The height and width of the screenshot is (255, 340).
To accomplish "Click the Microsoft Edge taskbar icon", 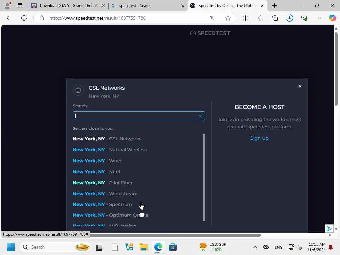I will (158, 247).
